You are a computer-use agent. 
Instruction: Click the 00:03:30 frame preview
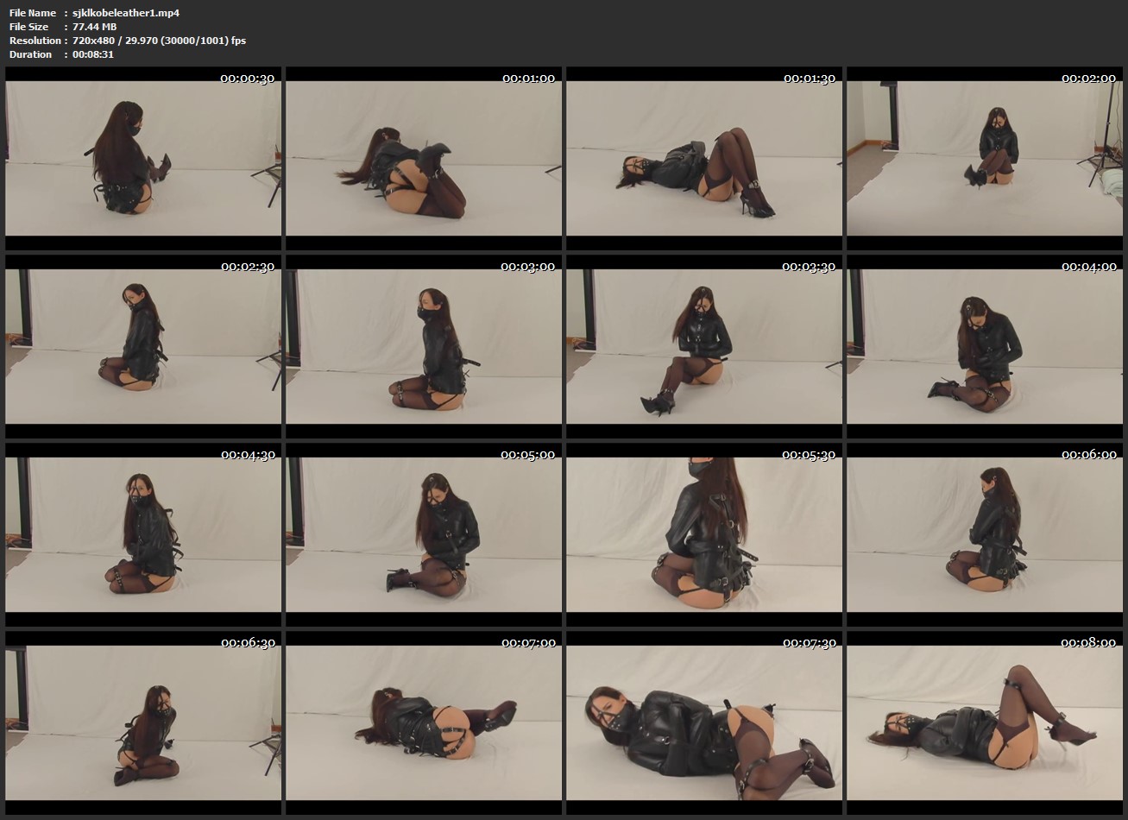704,347
